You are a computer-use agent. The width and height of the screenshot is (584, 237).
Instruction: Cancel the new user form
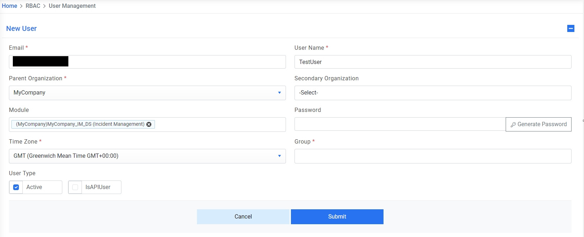(243, 217)
